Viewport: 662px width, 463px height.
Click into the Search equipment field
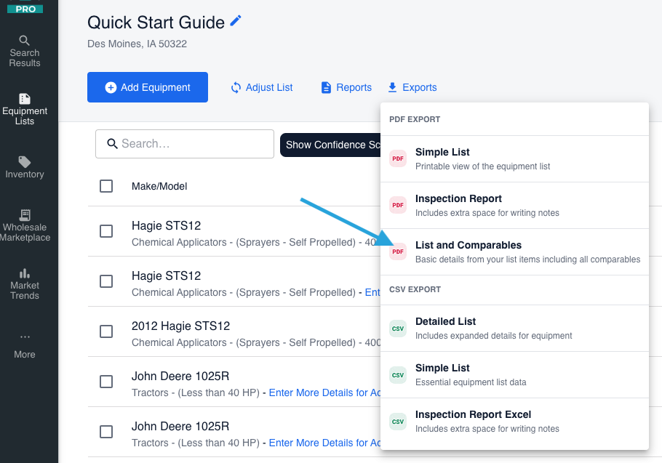(x=185, y=144)
